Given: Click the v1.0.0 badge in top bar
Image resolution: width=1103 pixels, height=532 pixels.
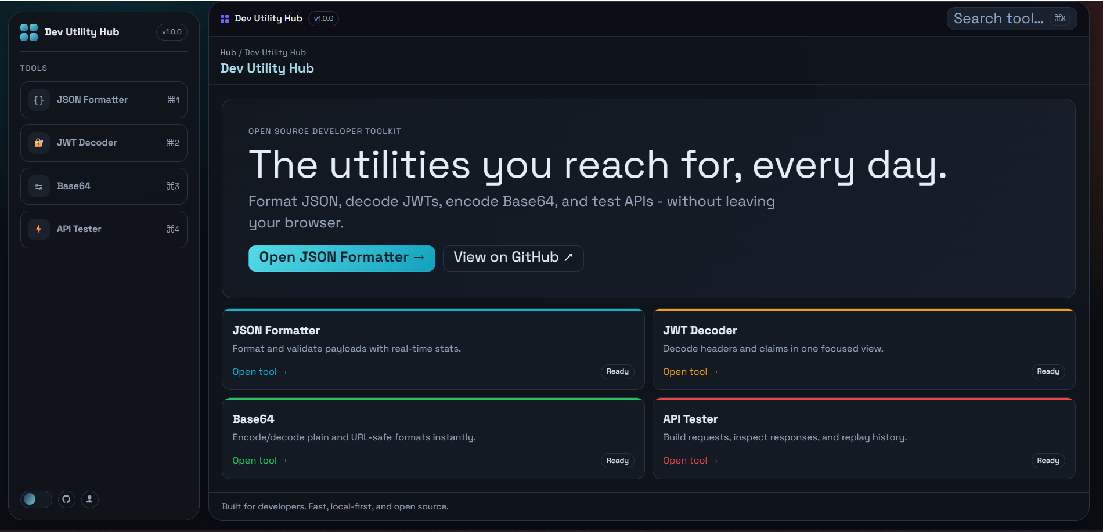Looking at the screenshot, I should pyautogui.click(x=323, y=19).
